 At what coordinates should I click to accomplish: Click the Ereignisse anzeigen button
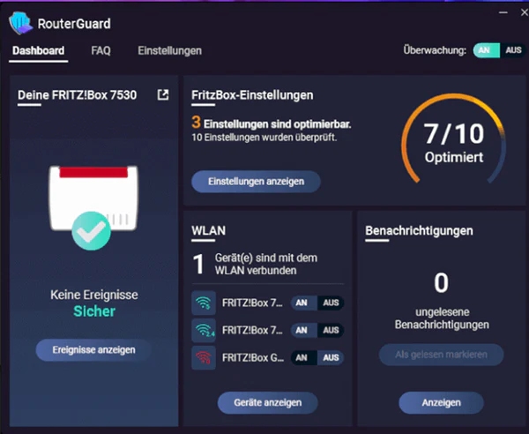(x=93, y=350)
